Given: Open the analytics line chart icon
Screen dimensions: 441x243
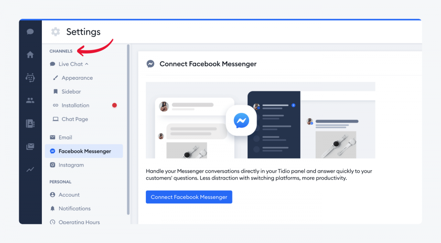Looking at the screenshot, I should pyautogui.click(x=30, y=169).
